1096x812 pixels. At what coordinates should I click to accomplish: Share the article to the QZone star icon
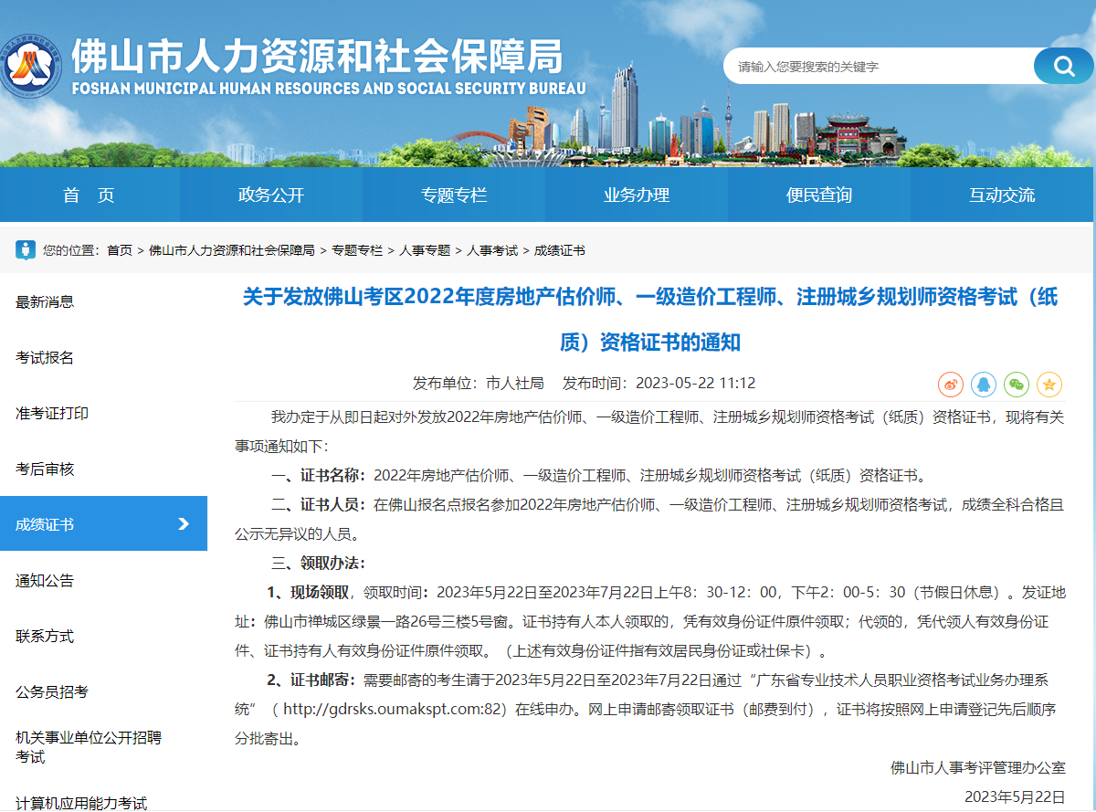[x=1049, y=385]
